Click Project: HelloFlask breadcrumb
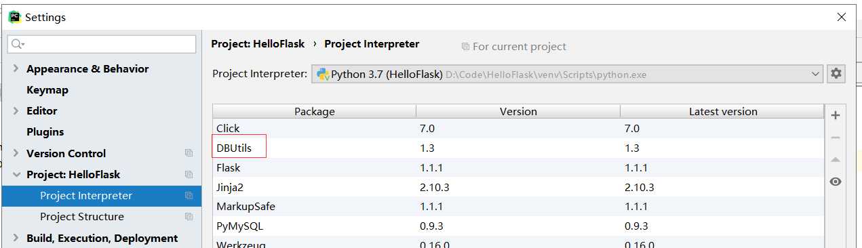The height and width of the screenshot is (248, 862). [258, 44]
